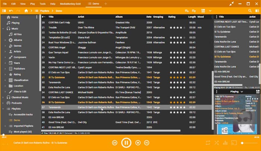Viewport: 261px width, 151px height.
Task: Pause playback with the center pause button
Action: tap(126, 142)
